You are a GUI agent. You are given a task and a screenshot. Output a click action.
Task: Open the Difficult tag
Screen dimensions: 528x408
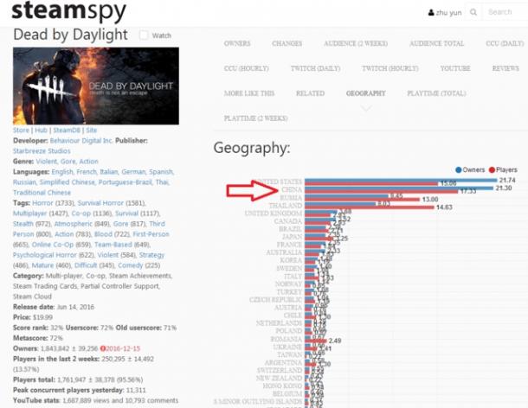click(x=86, y=265)
